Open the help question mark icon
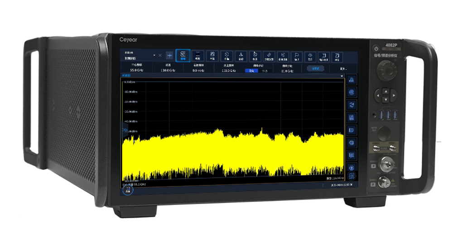 click(352, 168)
